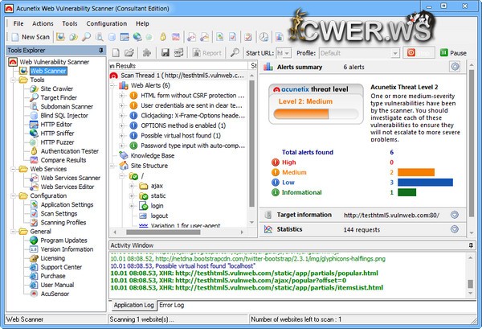Click the blue Low alerts bar
482x329 pixels.
coord(425,183)
